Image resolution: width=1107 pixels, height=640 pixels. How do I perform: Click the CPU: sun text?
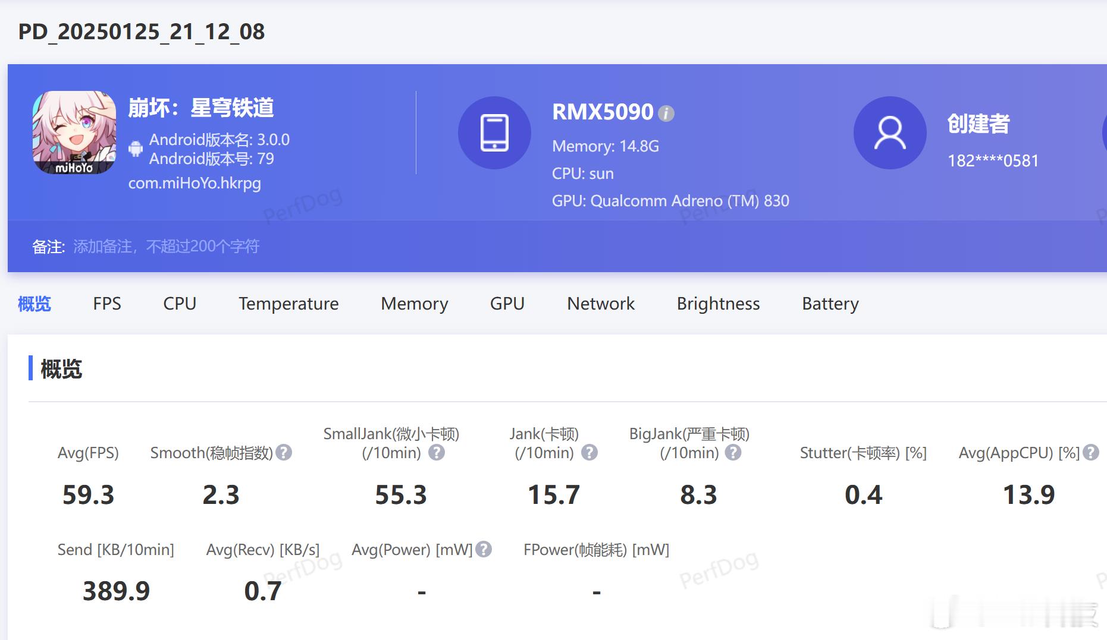(583, 174)
